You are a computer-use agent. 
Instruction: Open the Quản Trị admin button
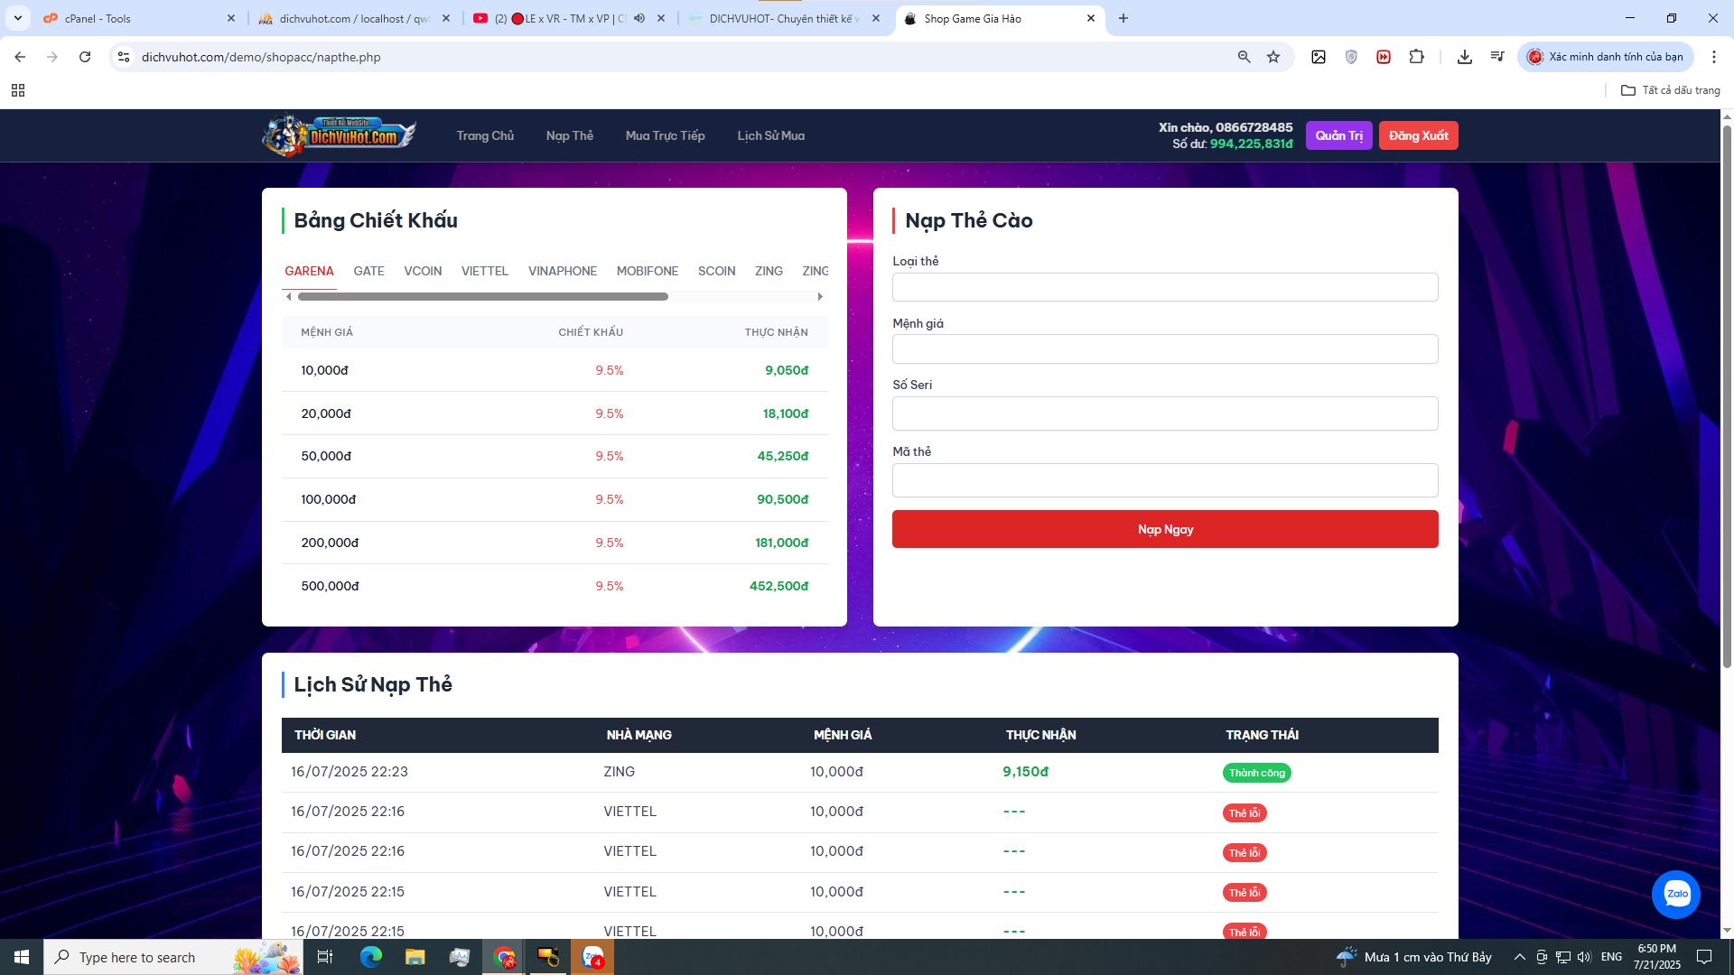point(1338,135)
